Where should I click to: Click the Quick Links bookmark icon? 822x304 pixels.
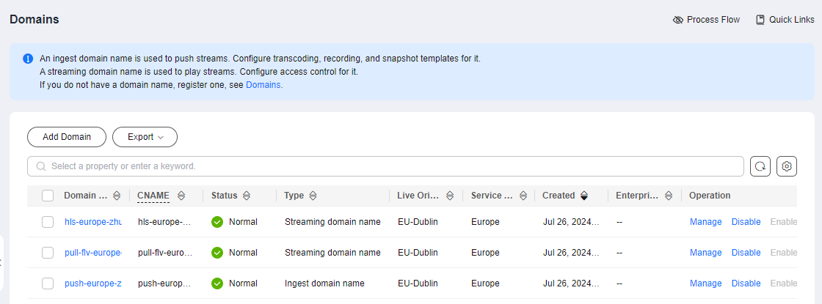coord(760,20)
